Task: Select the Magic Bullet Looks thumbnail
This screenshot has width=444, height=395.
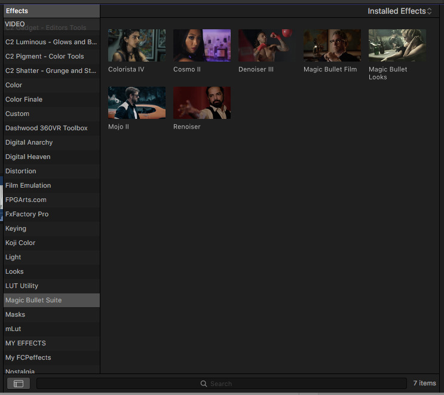Action: coord(397,45)
